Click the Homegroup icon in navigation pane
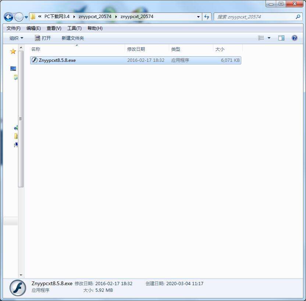The image size is (306, 301). (16, 128)
